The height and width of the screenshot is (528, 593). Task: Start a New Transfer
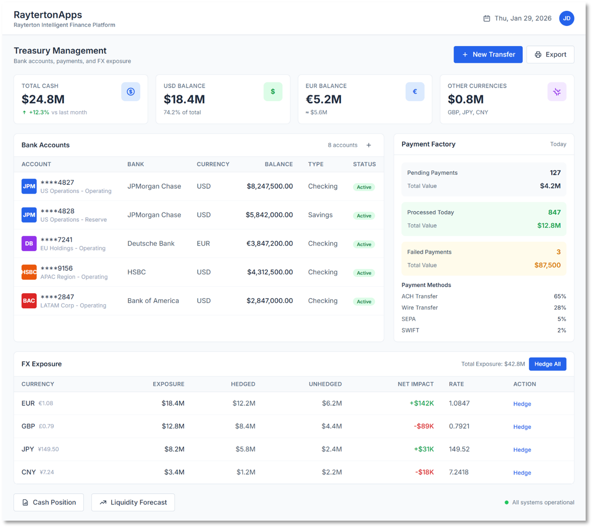[x=488, y=55]
